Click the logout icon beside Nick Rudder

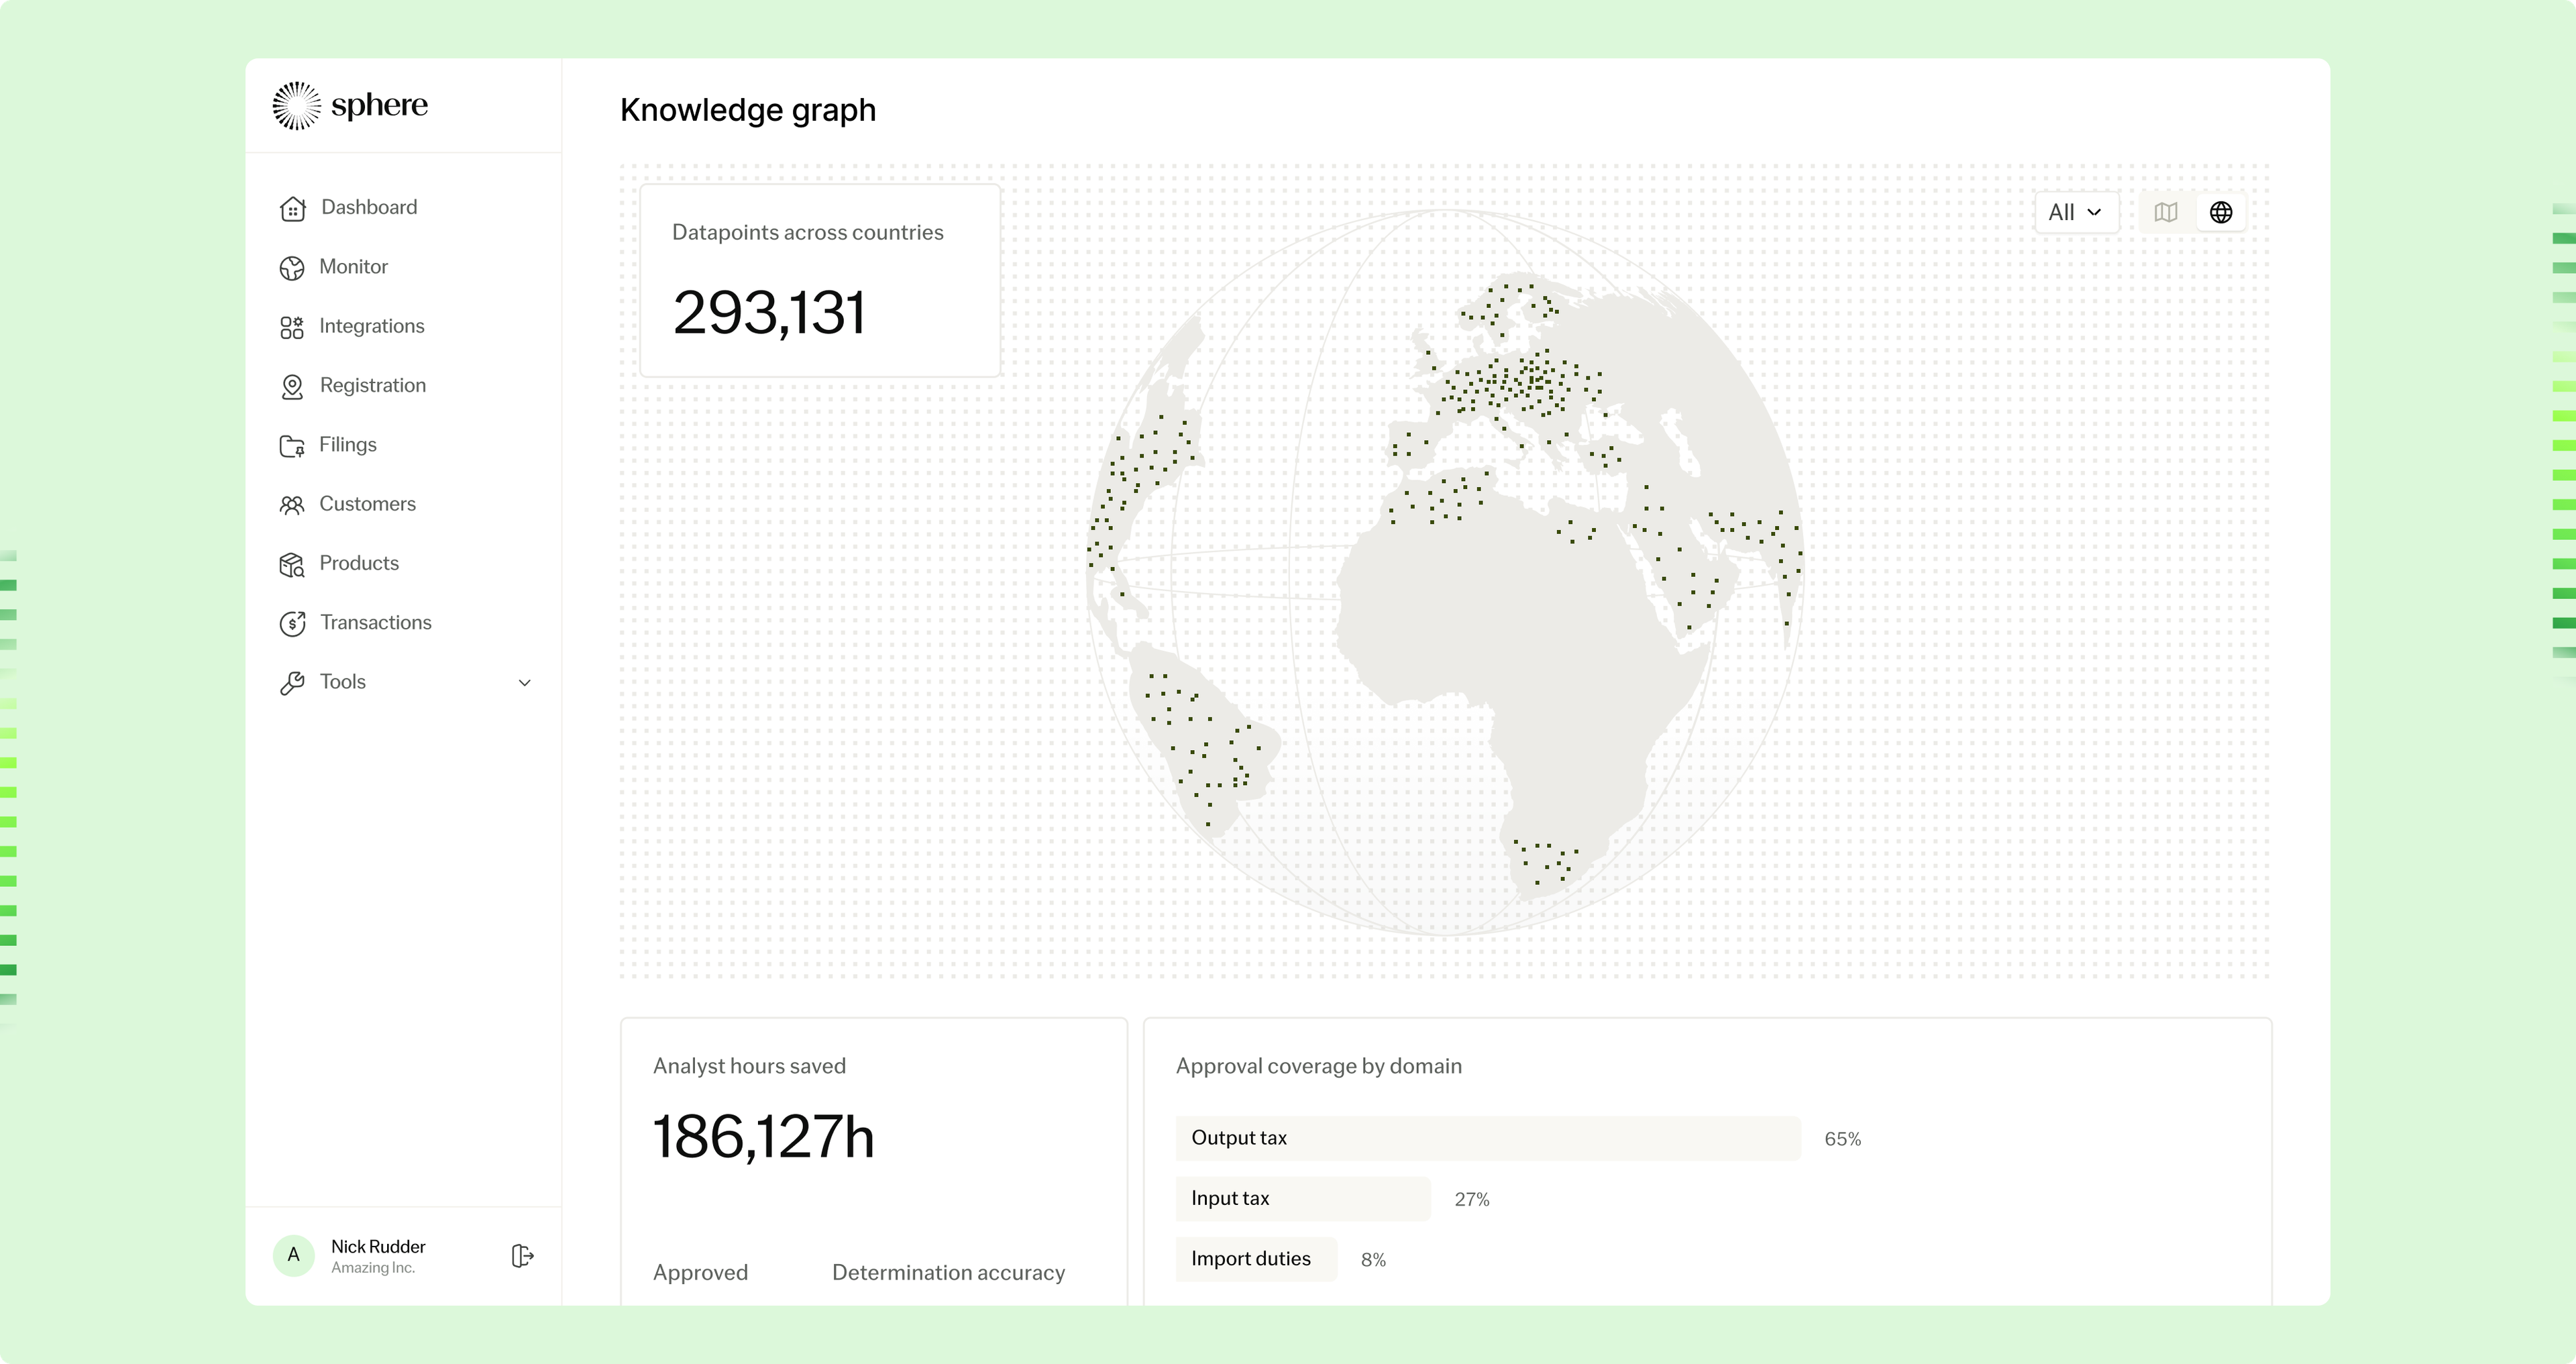(522, 1256)
